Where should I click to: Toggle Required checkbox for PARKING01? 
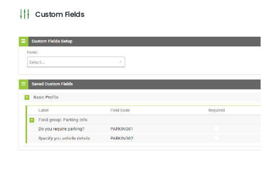(x=217, y=129)
